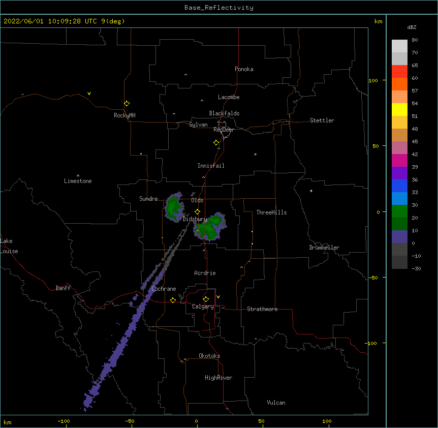The image size is (438, 428).
Task: Click the dBZ legend heading
Action: click(x=412, y=27)
